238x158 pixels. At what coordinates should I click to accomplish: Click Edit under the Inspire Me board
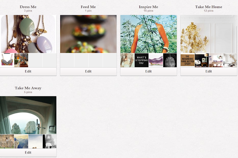(148, 71)
